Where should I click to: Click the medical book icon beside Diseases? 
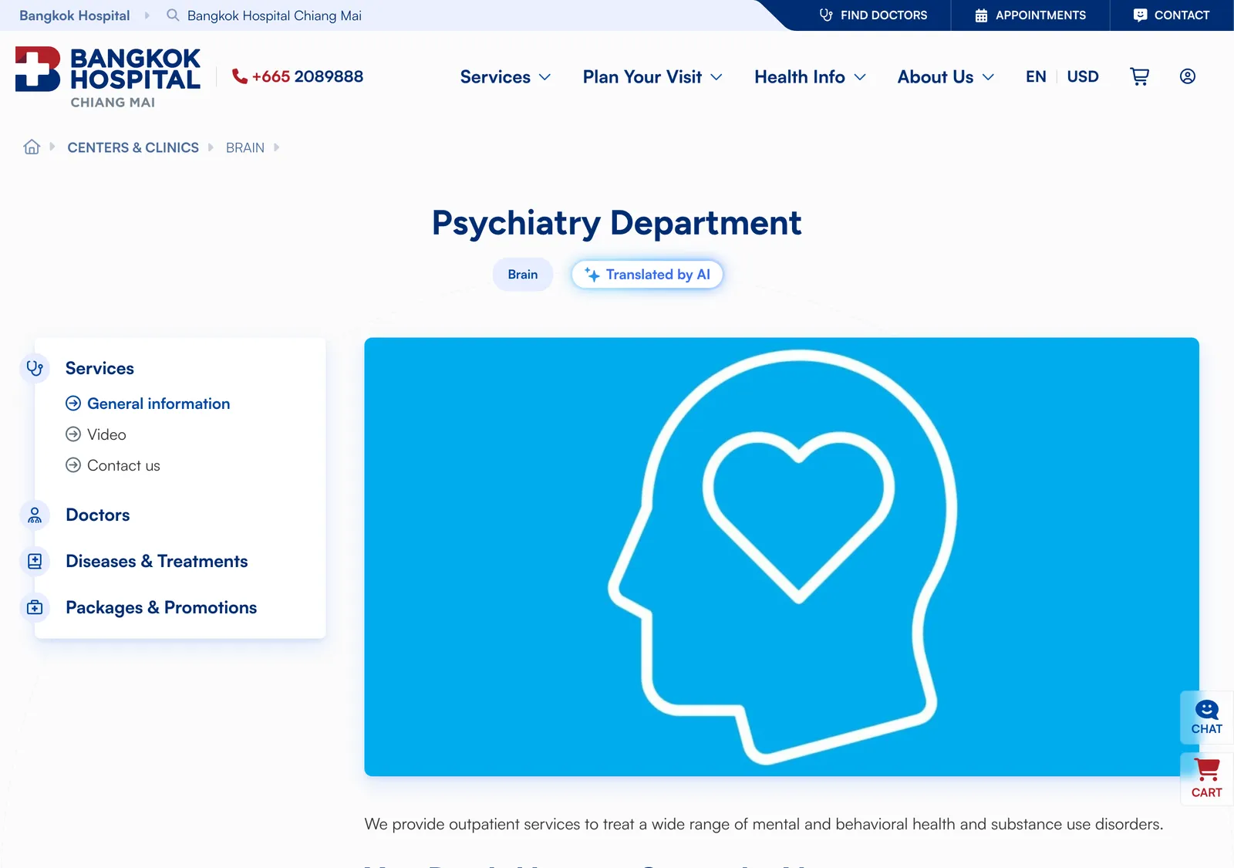tap(35, 561)
